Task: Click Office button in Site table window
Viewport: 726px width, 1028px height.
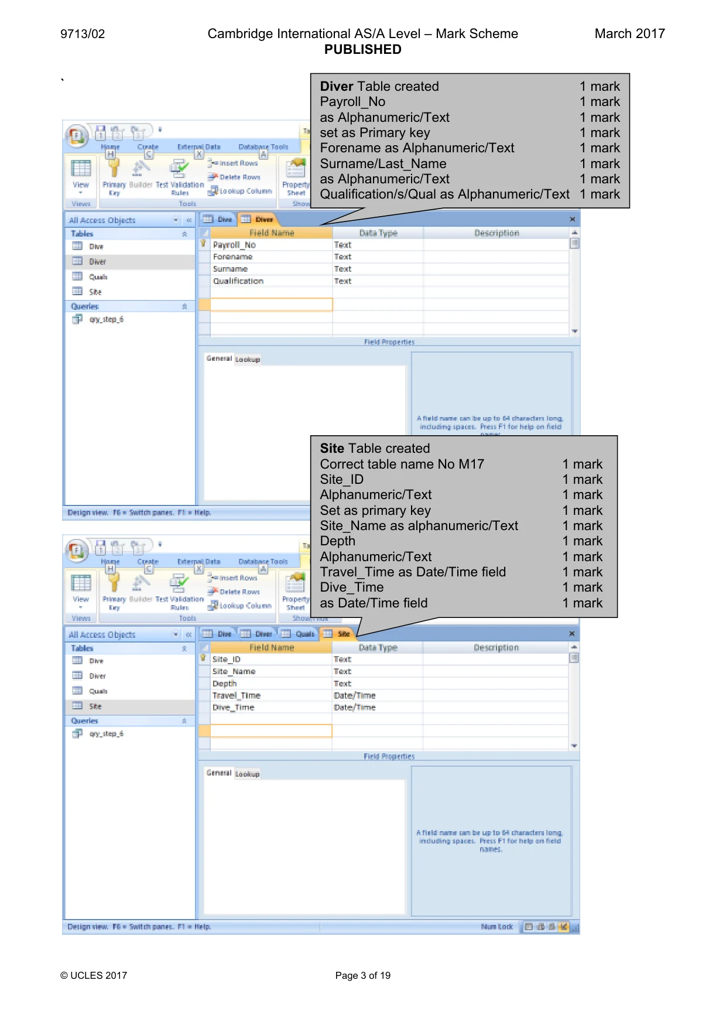Action: click(77, 551)
